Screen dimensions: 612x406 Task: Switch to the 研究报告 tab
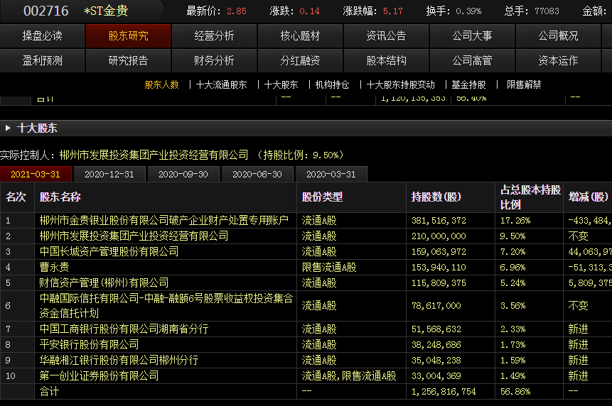[128, 60]
